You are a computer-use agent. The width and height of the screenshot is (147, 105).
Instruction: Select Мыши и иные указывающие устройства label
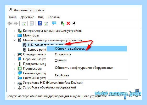point(52,40)
